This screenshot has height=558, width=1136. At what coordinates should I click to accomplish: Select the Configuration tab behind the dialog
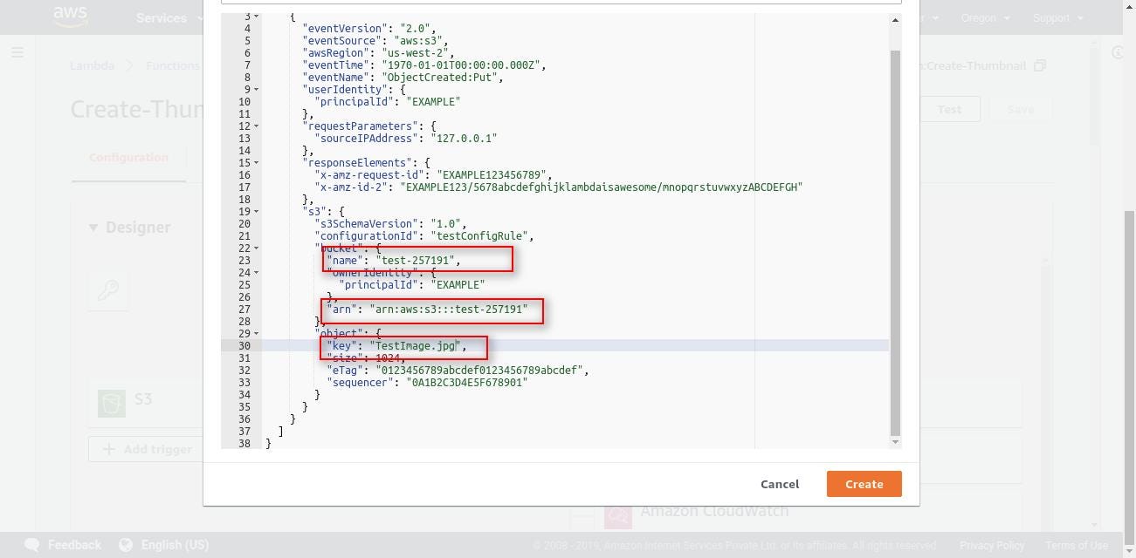[128, 157]
